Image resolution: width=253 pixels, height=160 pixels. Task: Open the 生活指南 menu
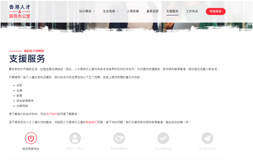109,11
